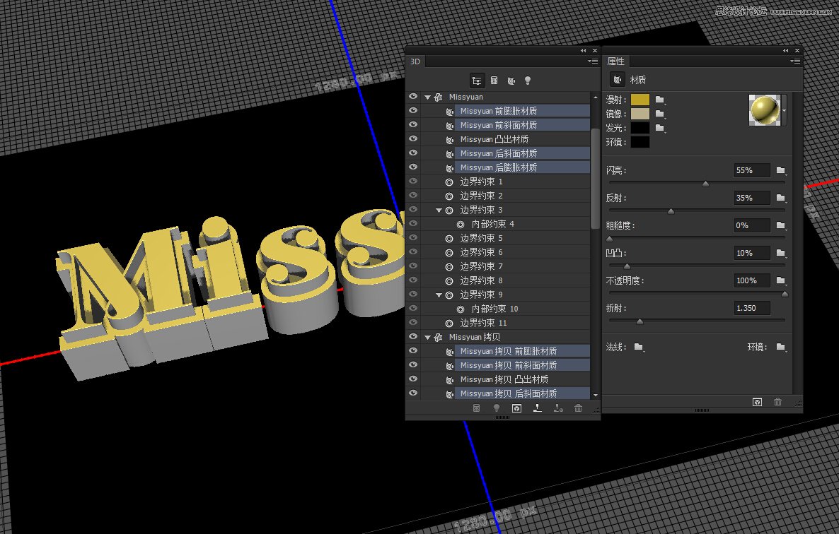Hide the Missyuan 凸出材质 layer

(x=413, y=138)
